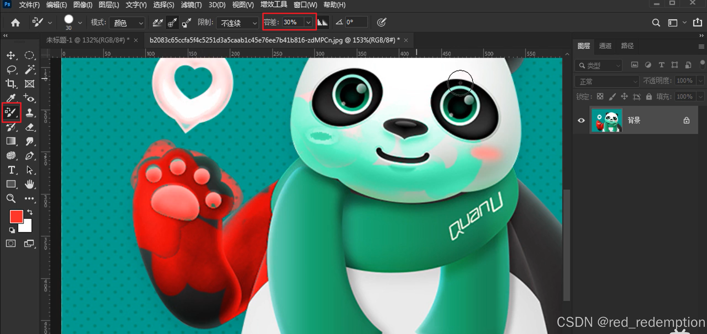Select the Hand tool
Image resolution: width=707 pixels, height=334 pixels.
pos(30,184)
